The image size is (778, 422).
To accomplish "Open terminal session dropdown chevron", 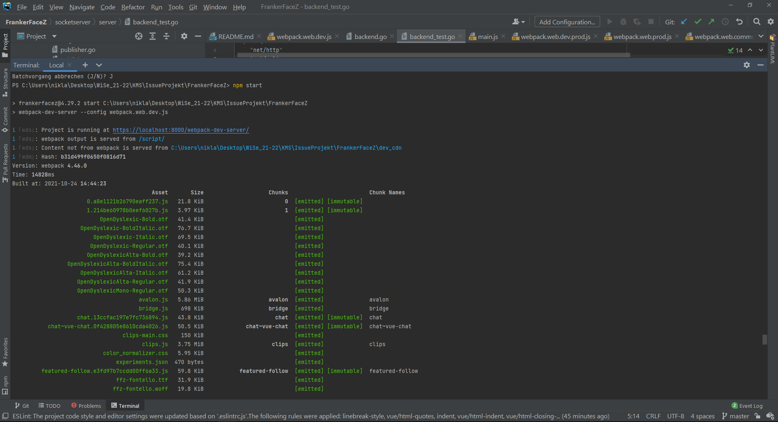I will (x=99, y=65).
